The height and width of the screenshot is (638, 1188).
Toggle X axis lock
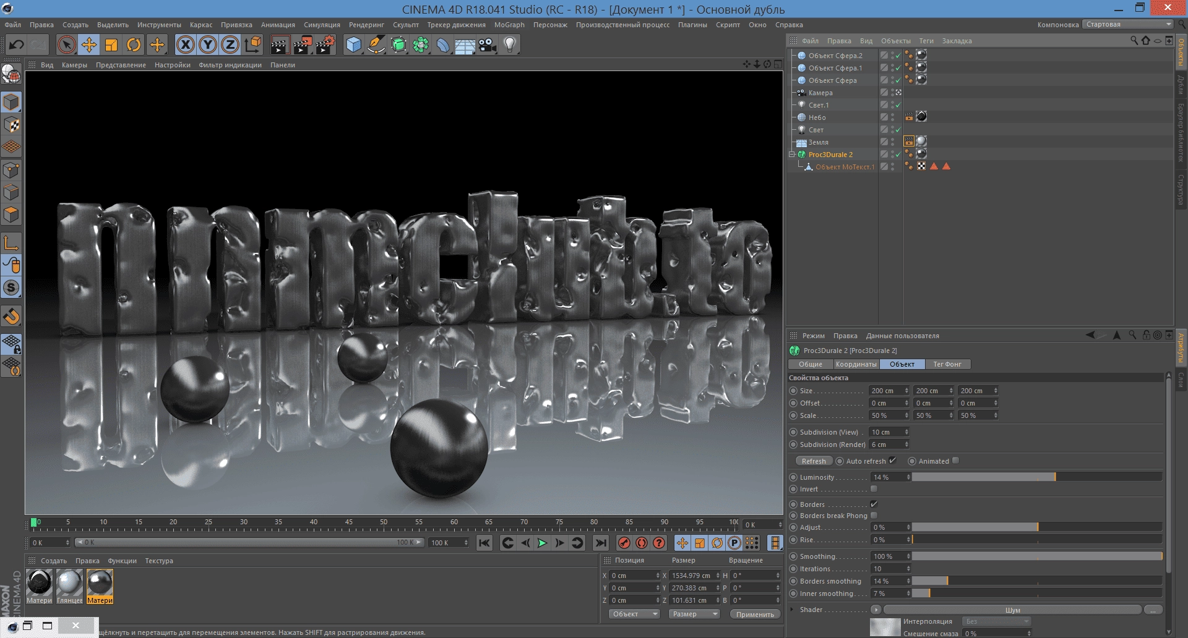186,45
